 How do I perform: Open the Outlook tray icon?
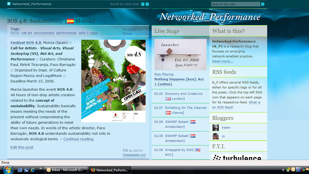coord(293,169)
